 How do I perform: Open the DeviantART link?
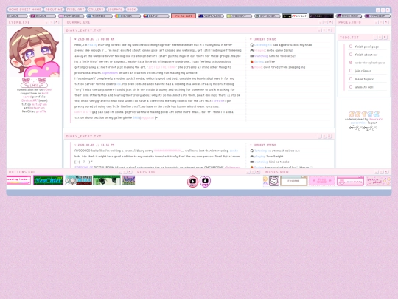[29, 100]
